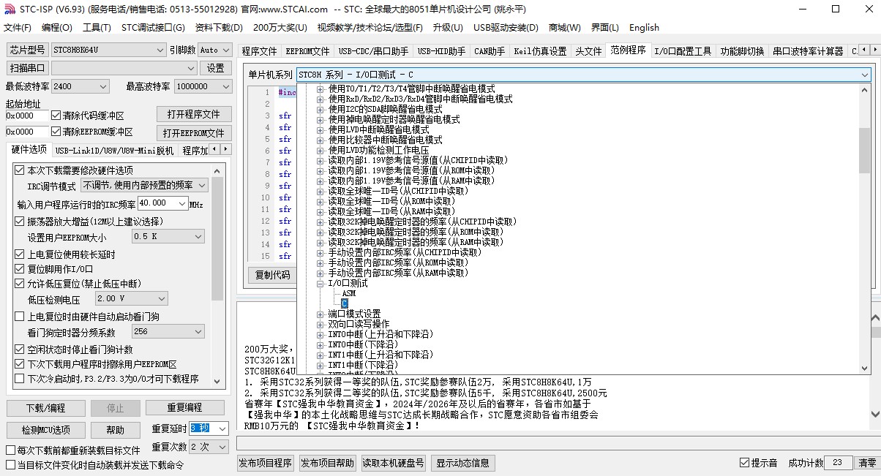Toggle 本次下载需要修改硬件选项 checkbox

click(20, 170)
